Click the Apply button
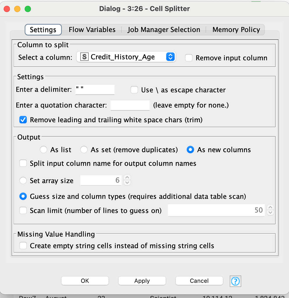This screenshot has width=289, height=298. [142, 281]
